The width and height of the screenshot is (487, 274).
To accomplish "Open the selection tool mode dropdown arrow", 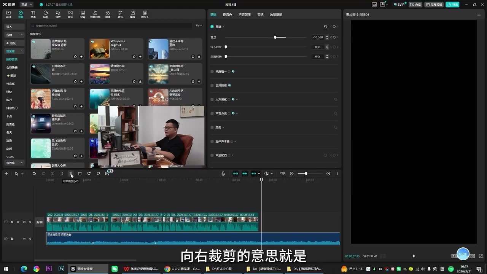I will coord(22,174).
